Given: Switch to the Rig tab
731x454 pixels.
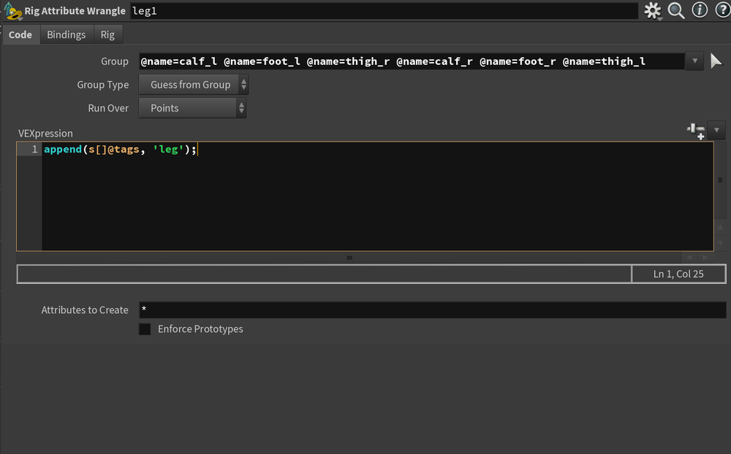Looking at the screenshot, I should click(107, 34).
